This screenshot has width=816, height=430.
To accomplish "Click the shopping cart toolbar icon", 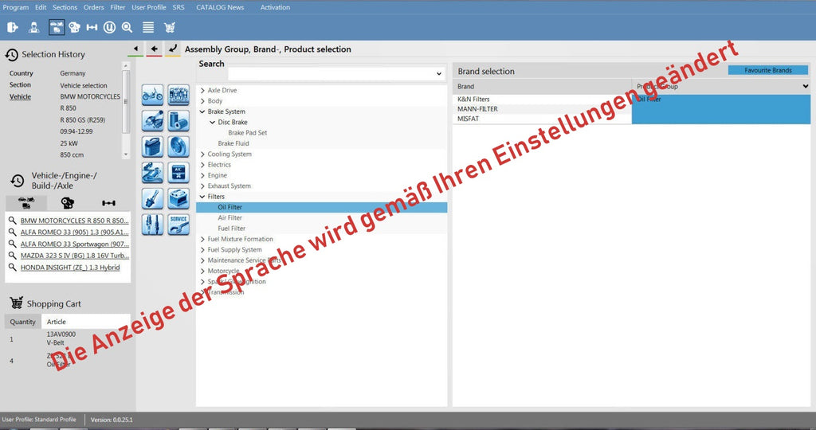I will (170, 27).
